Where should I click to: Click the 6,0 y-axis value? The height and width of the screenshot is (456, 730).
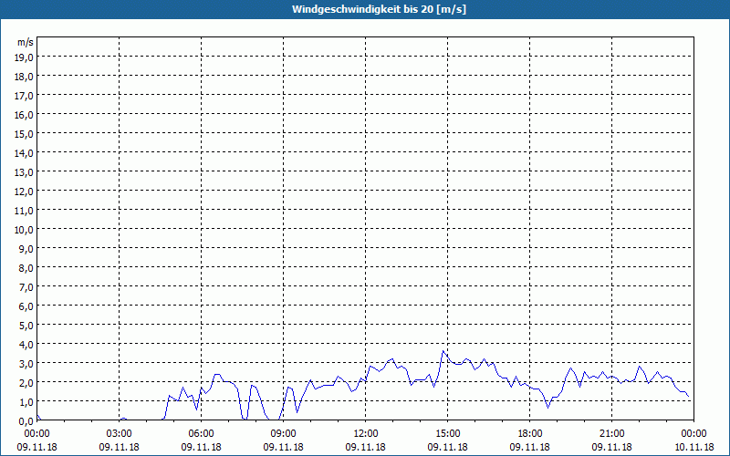pyautogui.click(x=26, y=306)
